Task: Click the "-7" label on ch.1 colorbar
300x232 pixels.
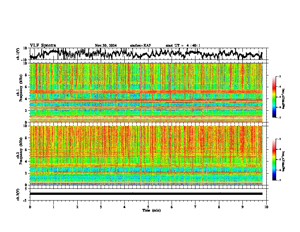Action: (280, 118)
